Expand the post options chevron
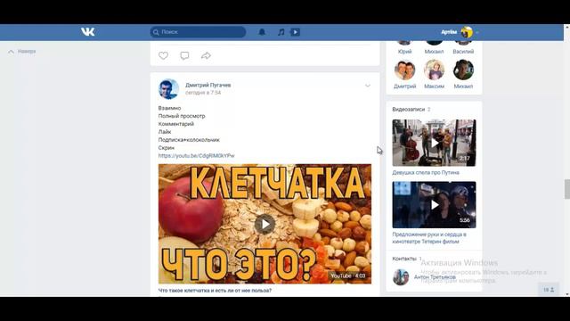570x321 pixels. tap(368, 86)
